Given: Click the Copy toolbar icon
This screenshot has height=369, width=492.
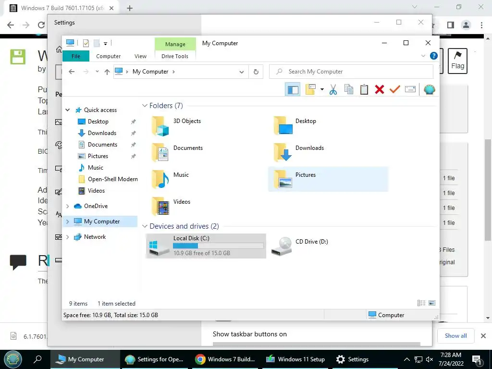Looking at the screenshot, I should [x=349, y=90].
